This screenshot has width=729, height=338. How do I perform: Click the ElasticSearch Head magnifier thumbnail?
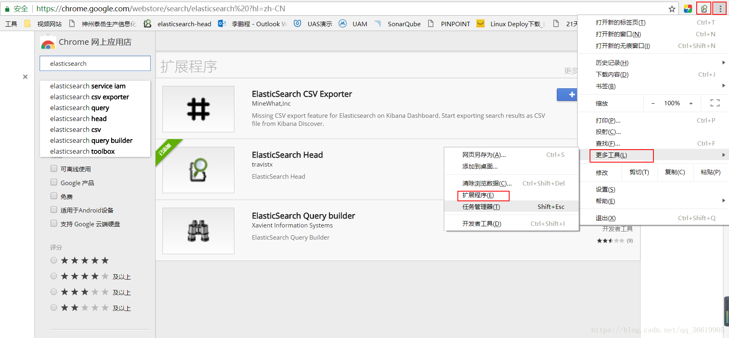click(x=198, y=170)
